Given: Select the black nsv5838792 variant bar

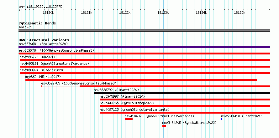Looking at the screenshot, I should (x=182, y=93).
